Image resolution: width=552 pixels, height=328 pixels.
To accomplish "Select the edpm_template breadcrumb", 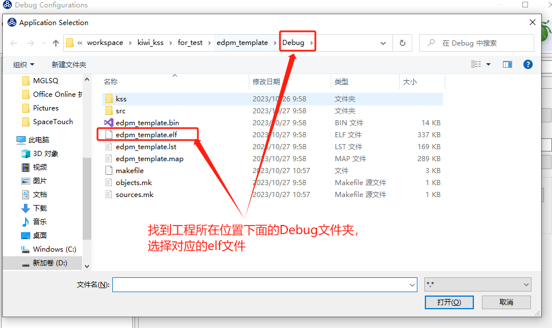I will point(242,43).
